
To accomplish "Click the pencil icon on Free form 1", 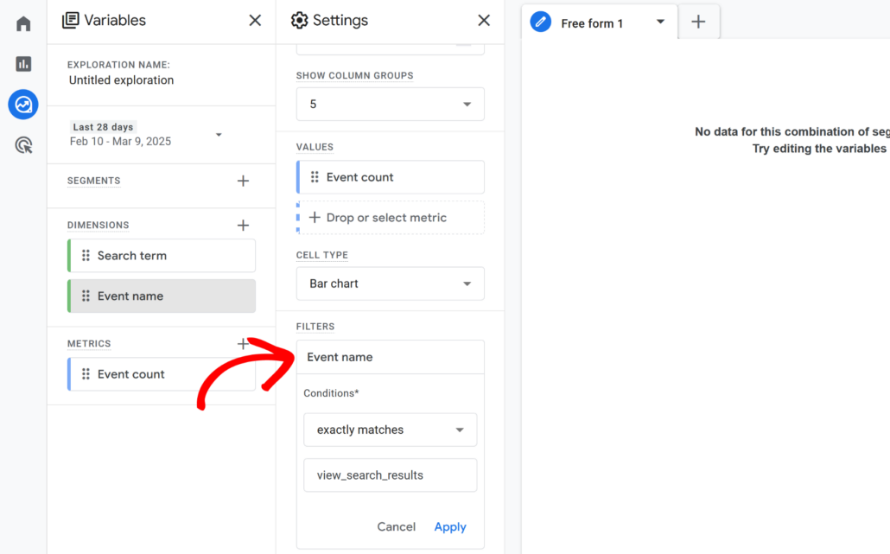I will tap(540, 22).
